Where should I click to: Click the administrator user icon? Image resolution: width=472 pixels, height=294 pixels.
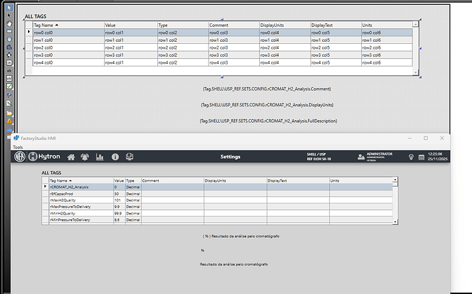361,157
